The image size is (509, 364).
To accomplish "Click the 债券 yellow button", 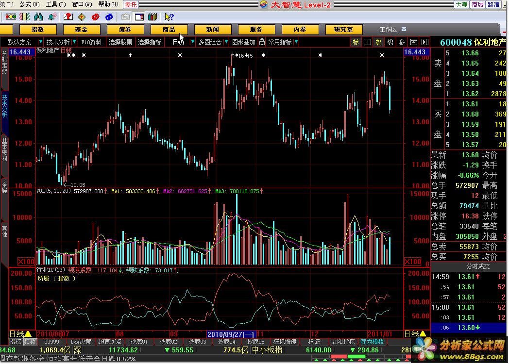I will [x=125, y=30].
